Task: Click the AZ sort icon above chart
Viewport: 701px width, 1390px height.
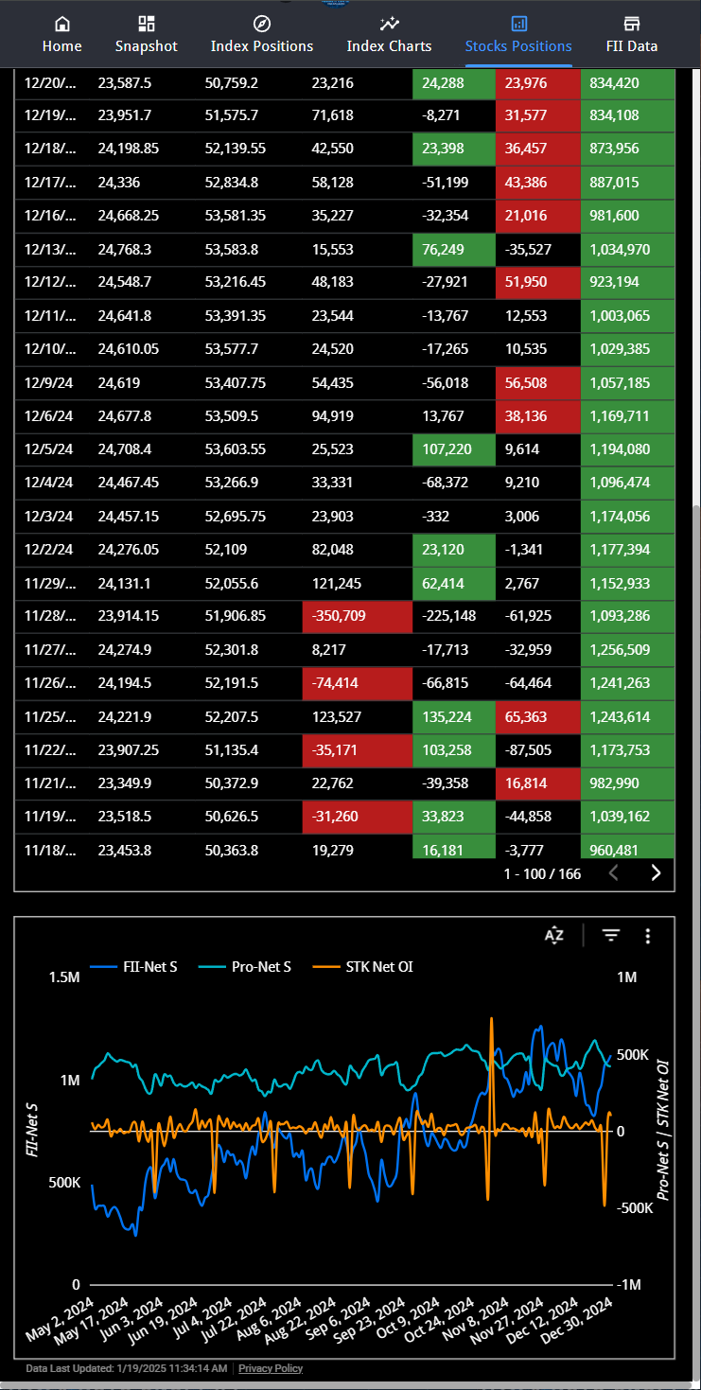Action: pos(554,936)
